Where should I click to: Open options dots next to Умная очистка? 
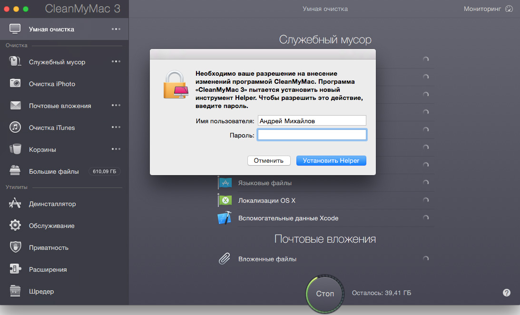(116, 29)
